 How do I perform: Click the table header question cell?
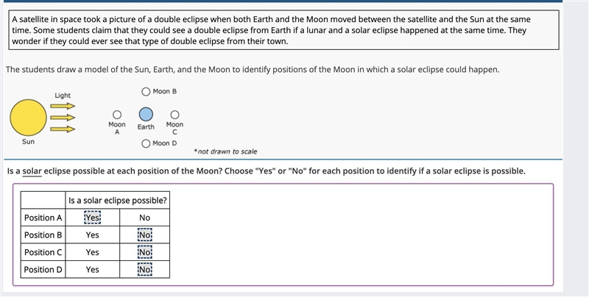click(118, 201)
